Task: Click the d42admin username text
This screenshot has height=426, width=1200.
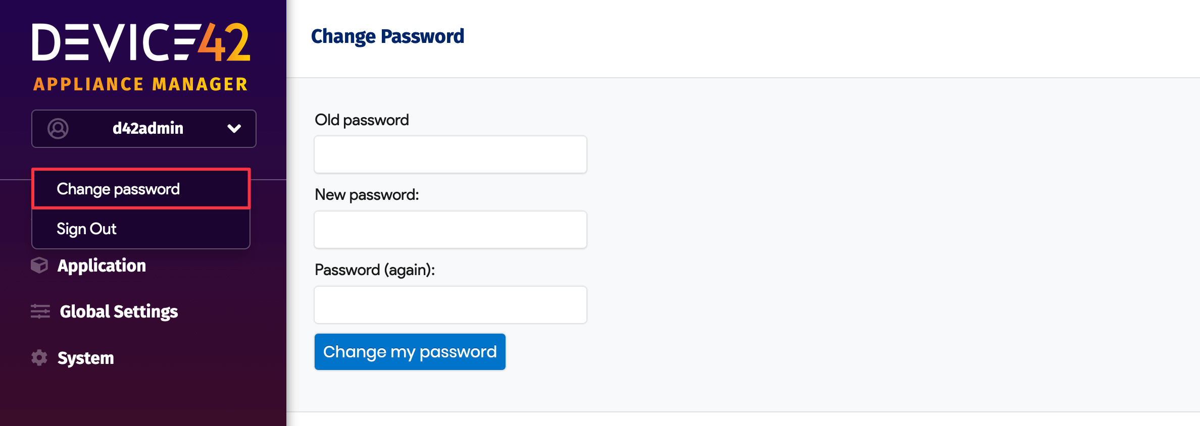Action: point(148,128)
